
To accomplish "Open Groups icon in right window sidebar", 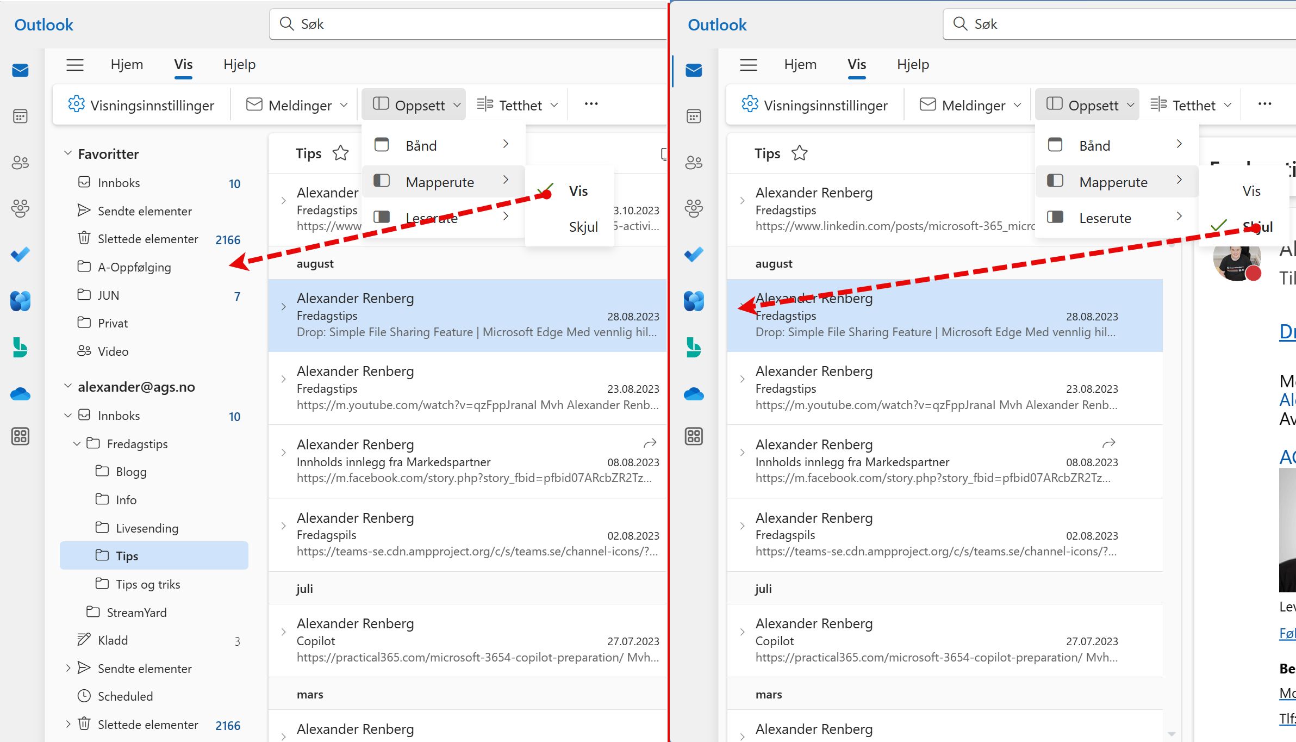I will 694,208.
